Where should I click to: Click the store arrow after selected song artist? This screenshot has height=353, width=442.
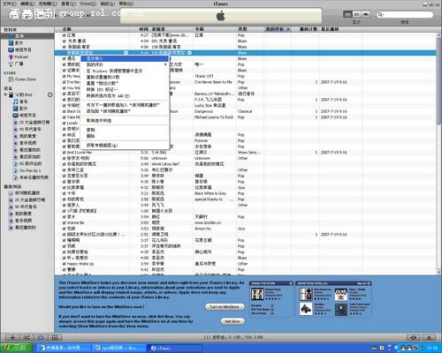point(189,53)
